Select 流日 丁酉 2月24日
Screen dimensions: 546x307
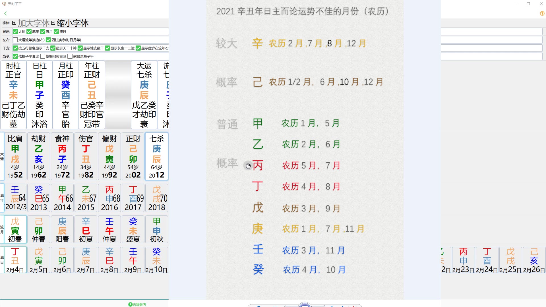487,260
